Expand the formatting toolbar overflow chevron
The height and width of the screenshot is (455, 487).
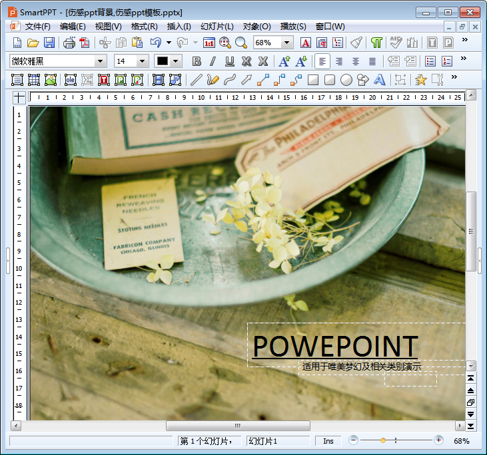[464, 58]
